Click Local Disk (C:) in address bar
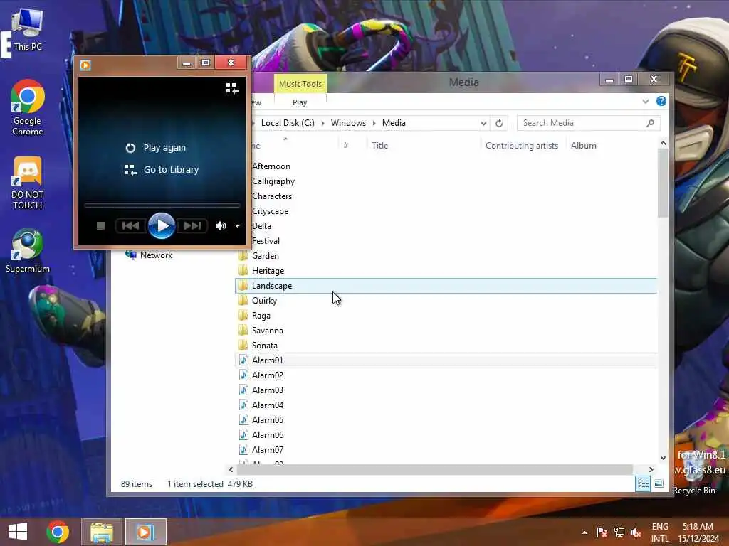729x546 pixels. tap(288, 123)
